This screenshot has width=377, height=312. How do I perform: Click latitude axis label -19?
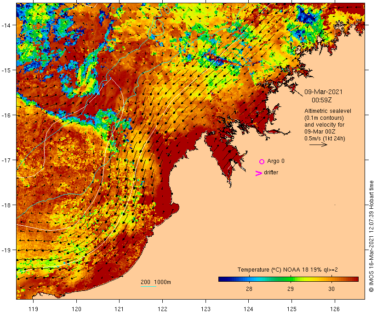[x=6, y=250]
